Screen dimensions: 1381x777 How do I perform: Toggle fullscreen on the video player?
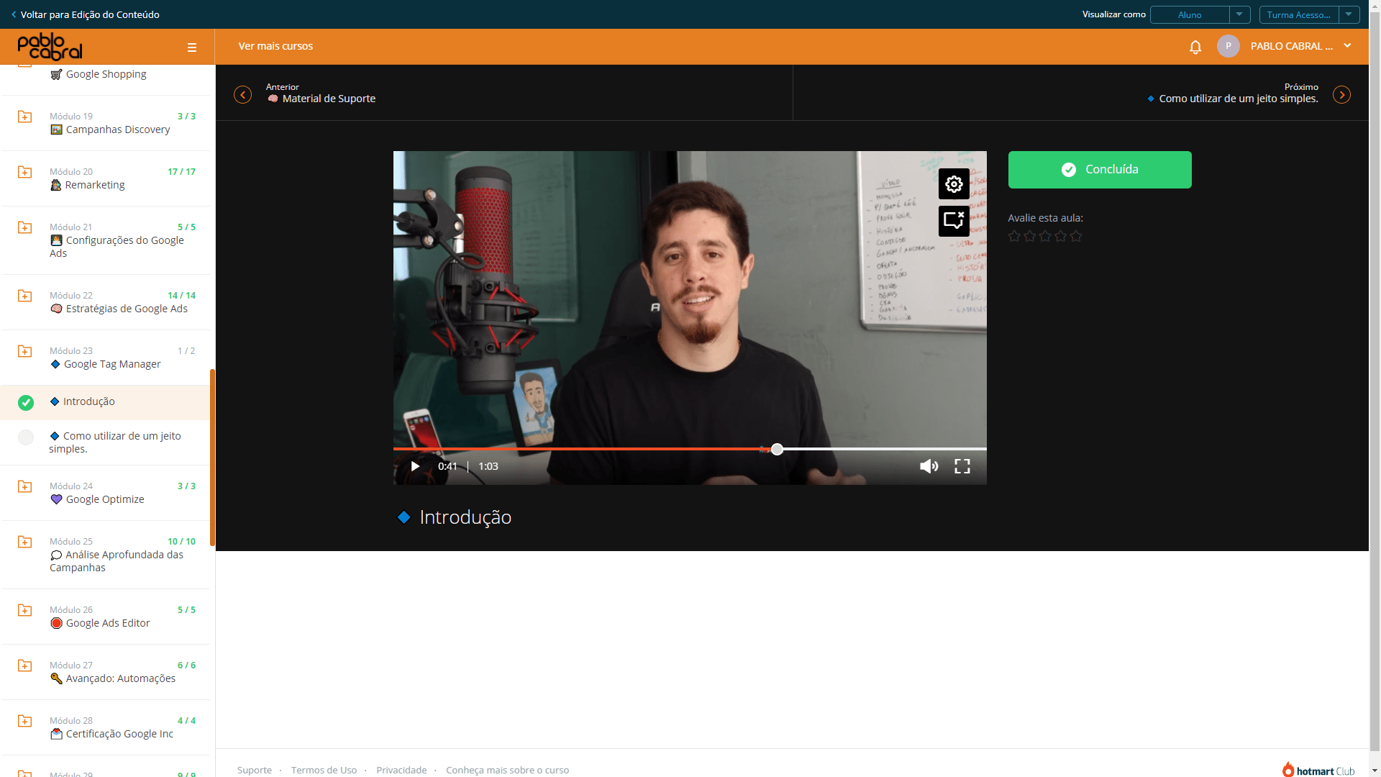coord(962,466)
